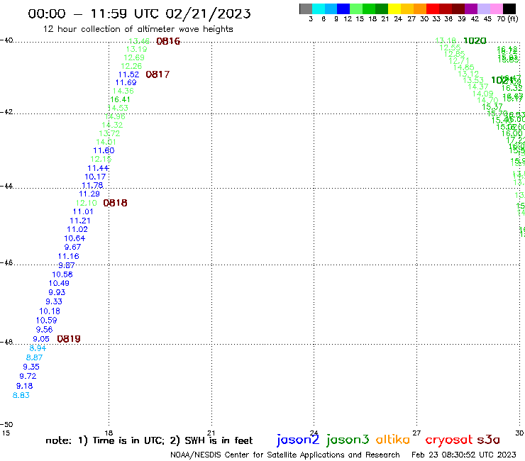Click the NOAA/NESDIS Center credit text
Image resolution: width=525 pixels, height=461 pixels.
click(x=285, y=455)
